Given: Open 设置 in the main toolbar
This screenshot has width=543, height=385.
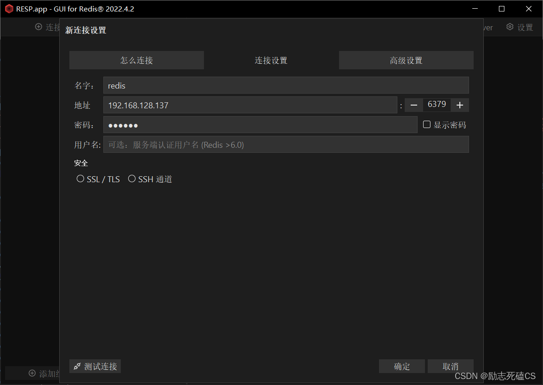Looking at the screenshot, I should pos(520,28).
